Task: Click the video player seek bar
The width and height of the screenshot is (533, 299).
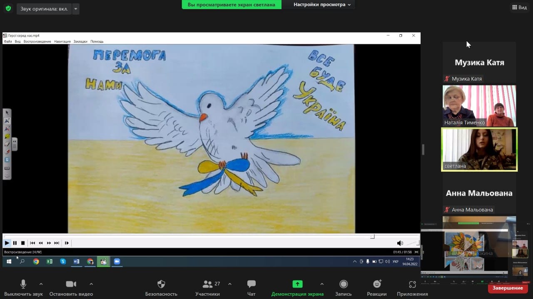Action: [x=187, y=236]
